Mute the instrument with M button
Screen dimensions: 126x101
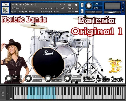(x=82, y=11)
